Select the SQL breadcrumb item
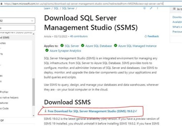 click(x=56, y=8)
